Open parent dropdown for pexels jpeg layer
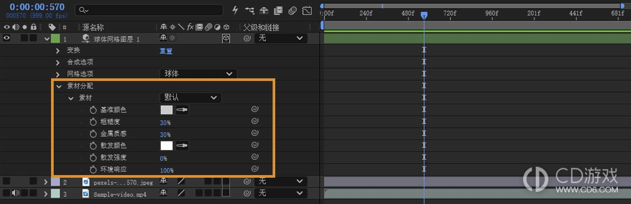The width and height of the screenshot is (631, 204). [281, 182]
